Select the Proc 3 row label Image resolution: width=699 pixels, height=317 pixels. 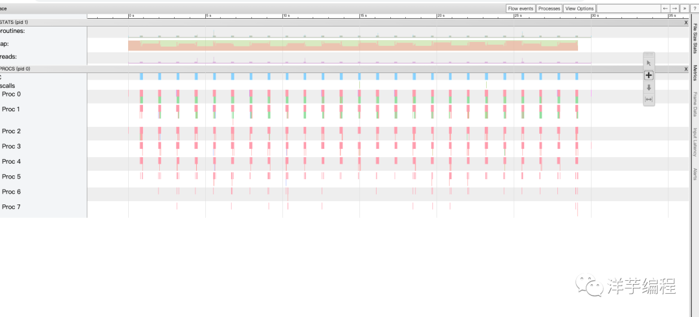coord(11,147)
